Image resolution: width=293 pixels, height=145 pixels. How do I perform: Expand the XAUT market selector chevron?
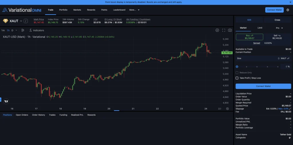(x=21, y=21)
